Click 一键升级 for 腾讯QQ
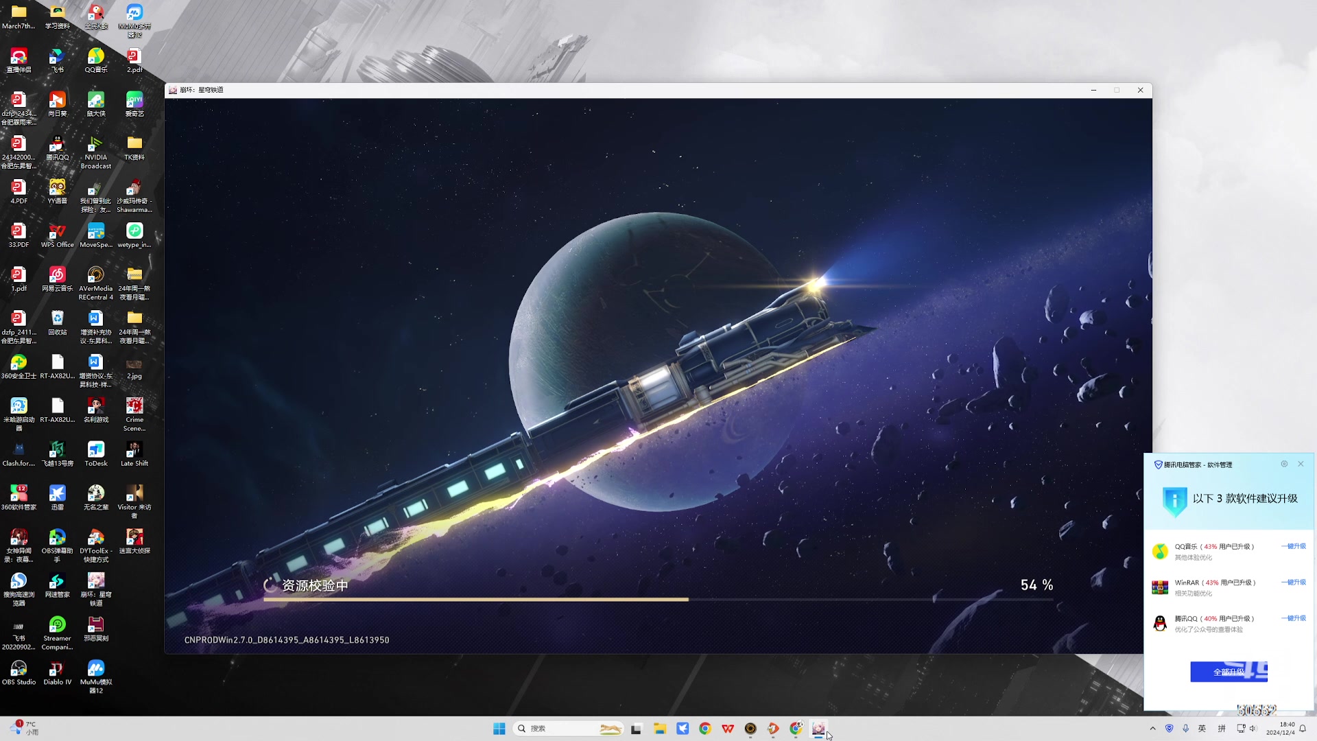Image resolution: width=1317 pixels, height=741 pixels. tap(1294, 619)
